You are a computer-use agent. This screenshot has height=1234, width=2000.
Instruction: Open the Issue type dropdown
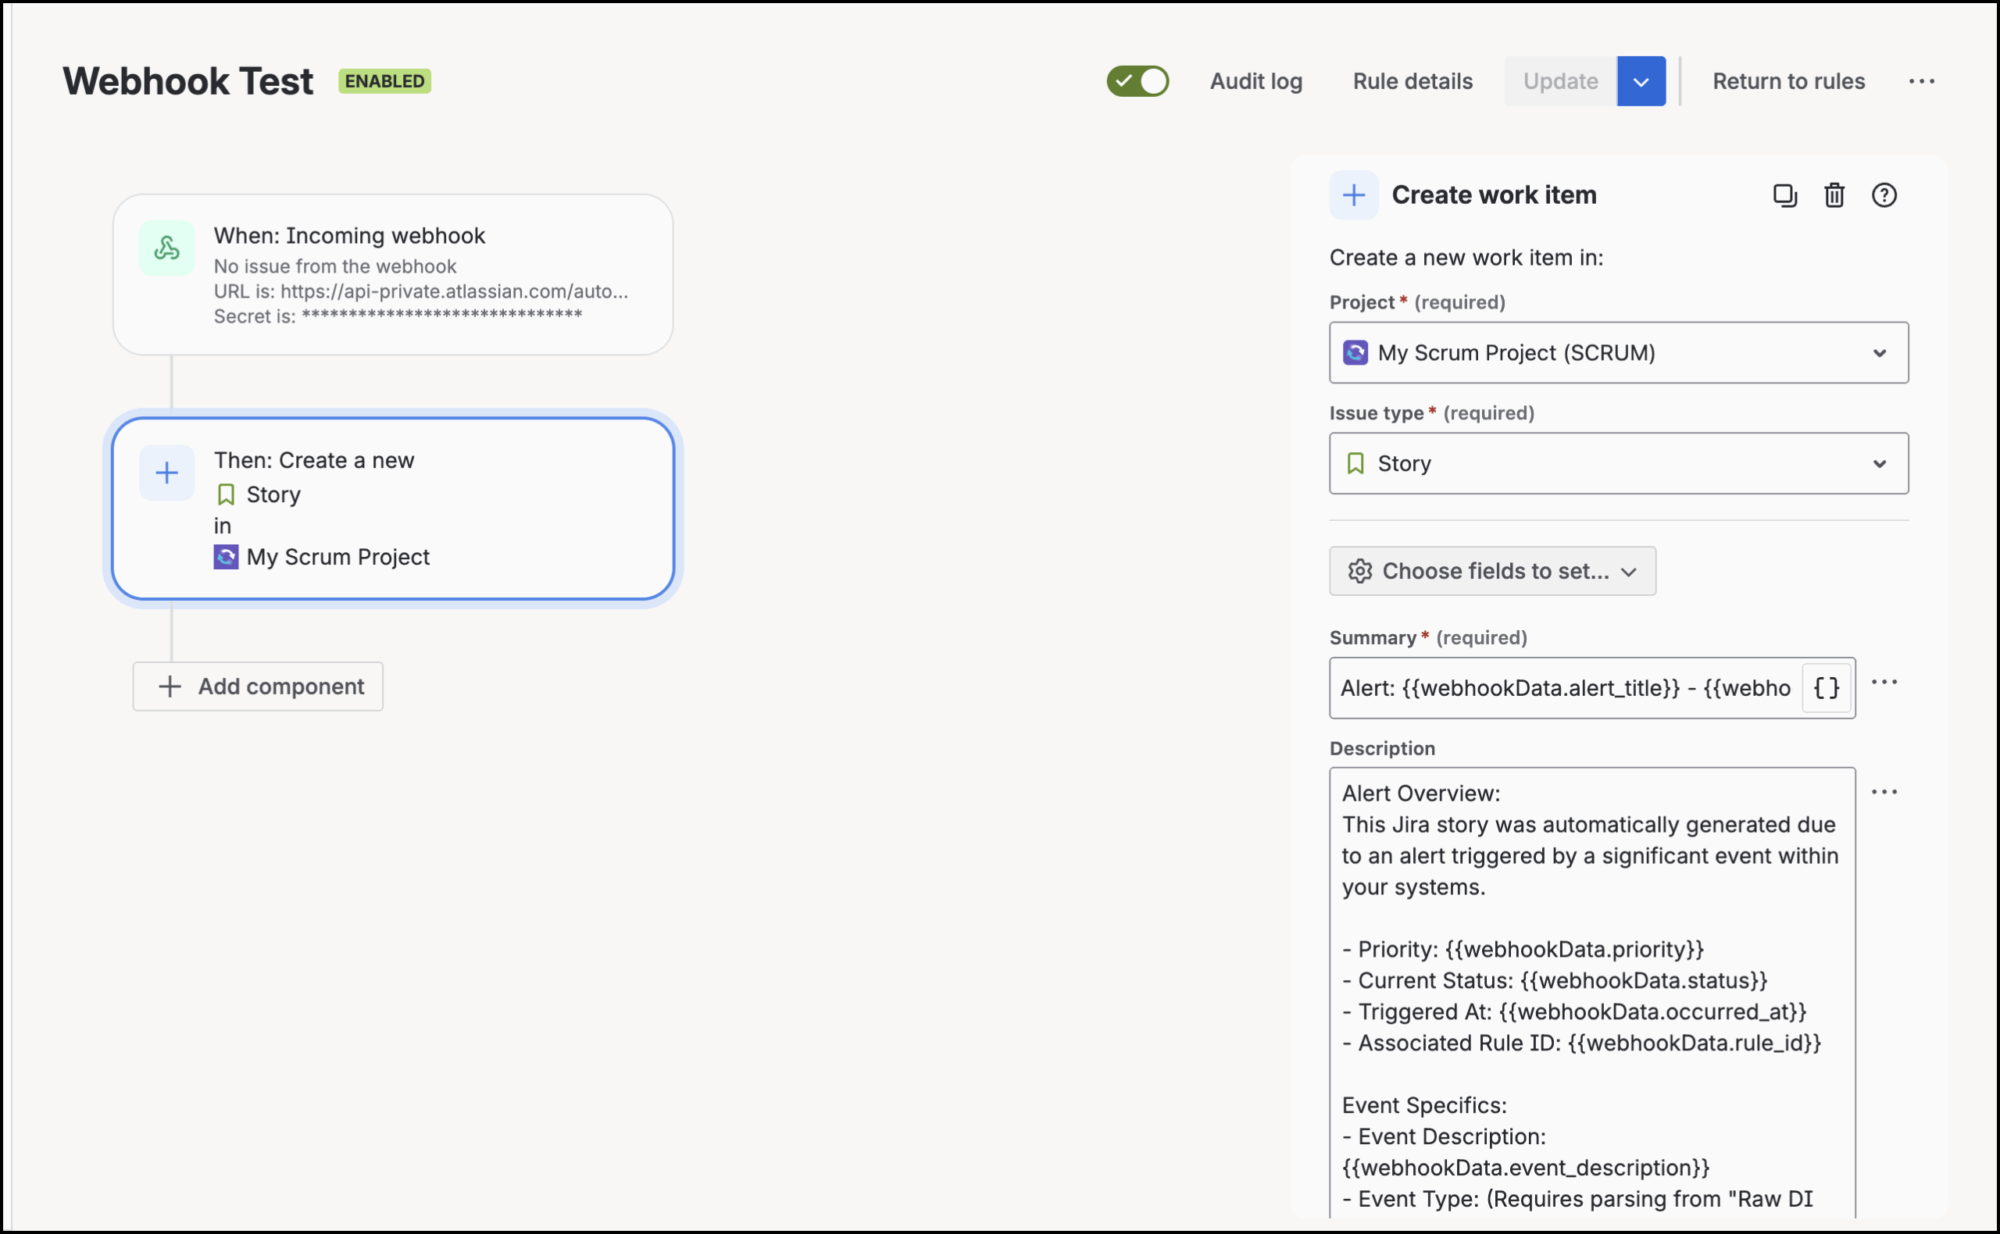click(1880, 462)
